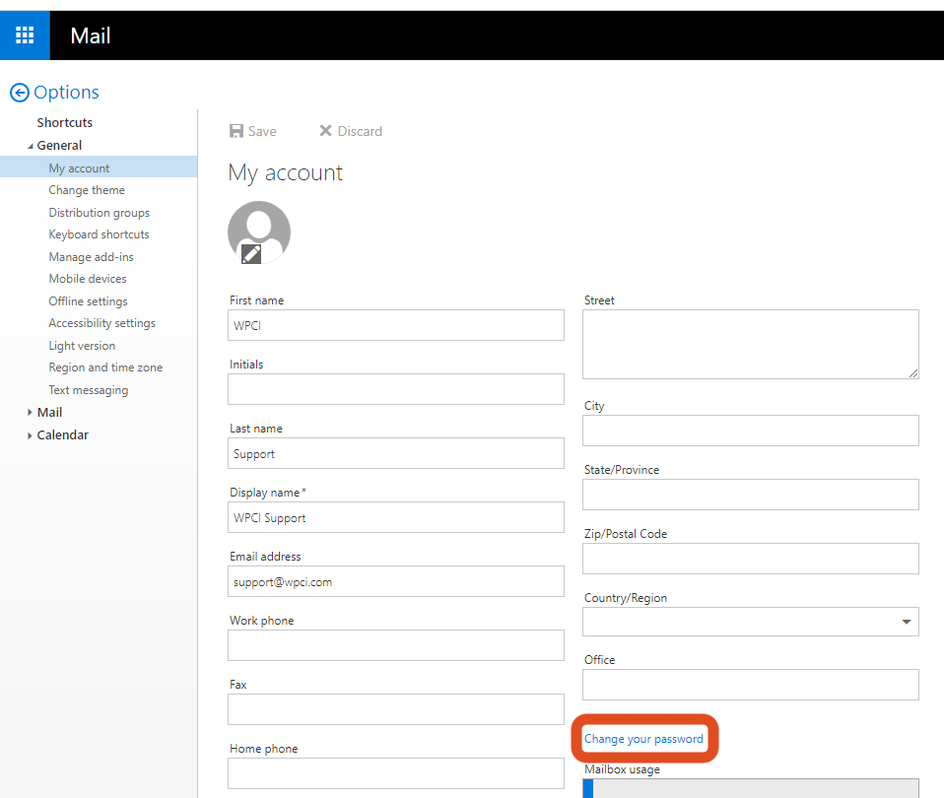The width and height of the screenshot is (944, 798).
Task: Open the Country/Region dropdown
Action: coord(906,622)
